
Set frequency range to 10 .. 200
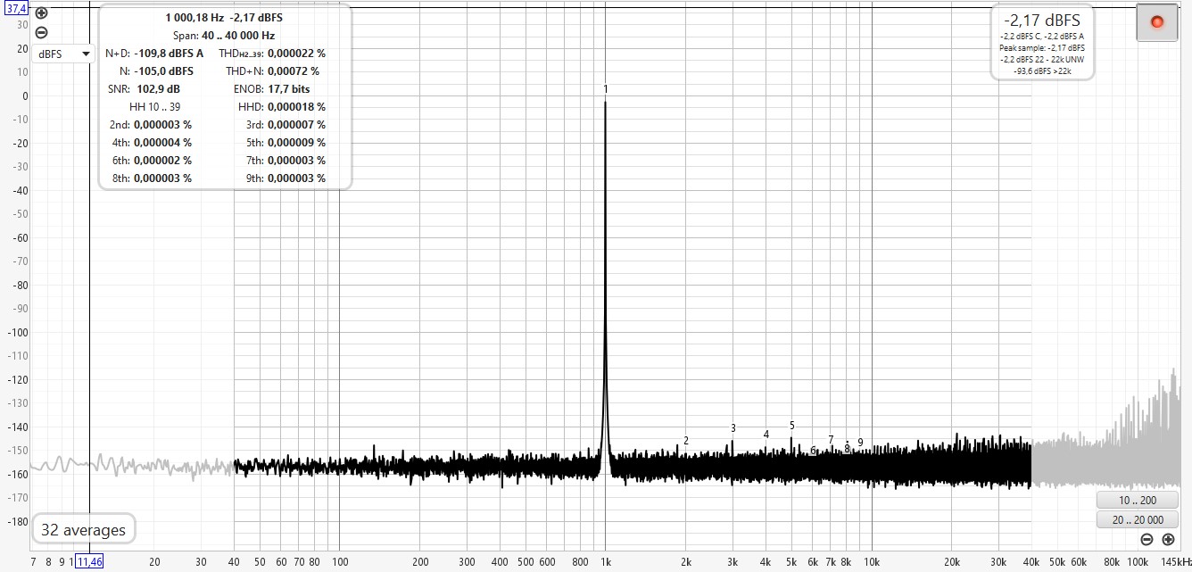(1138, 501)
